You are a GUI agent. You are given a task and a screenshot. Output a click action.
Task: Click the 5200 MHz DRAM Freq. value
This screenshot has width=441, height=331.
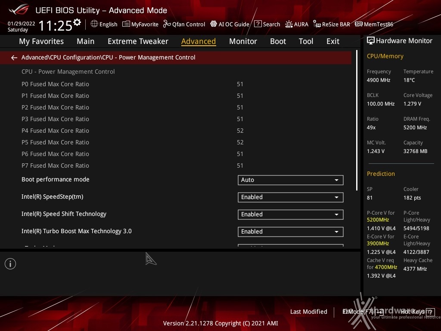[415, 128]
